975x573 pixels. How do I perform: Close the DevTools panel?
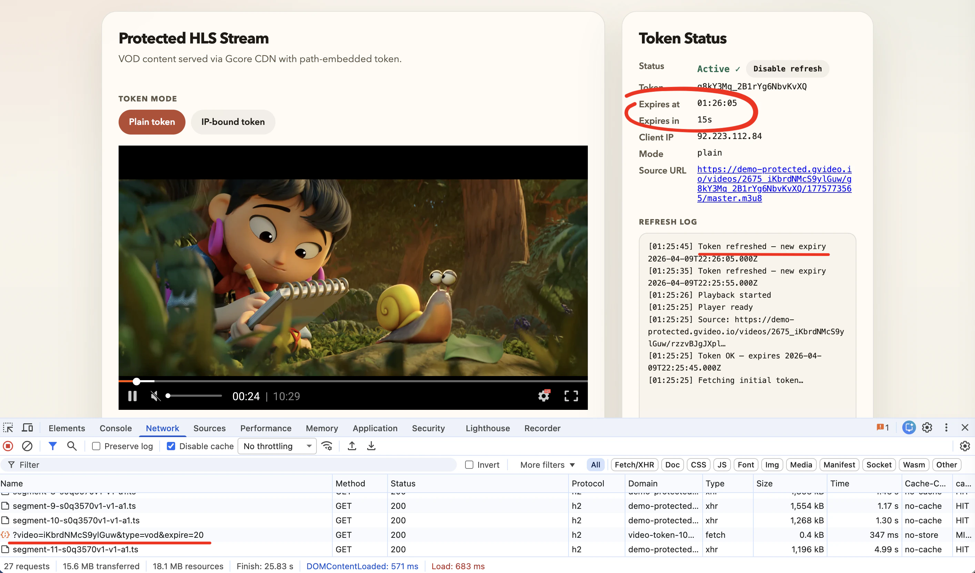click(x=965, y=427)
